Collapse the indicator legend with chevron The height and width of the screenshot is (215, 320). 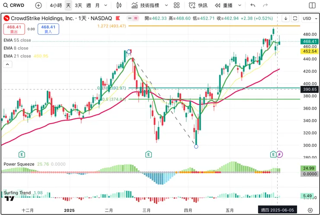(x=7, y=65)
